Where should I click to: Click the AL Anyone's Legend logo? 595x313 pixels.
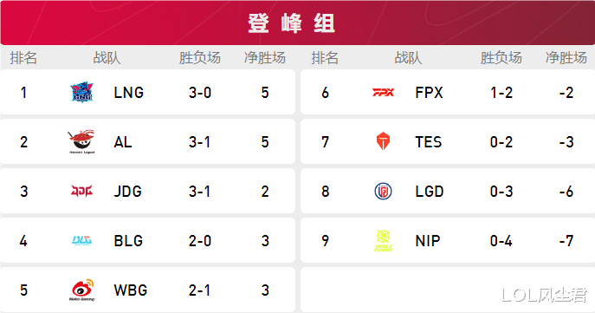(x=81, y=141)
